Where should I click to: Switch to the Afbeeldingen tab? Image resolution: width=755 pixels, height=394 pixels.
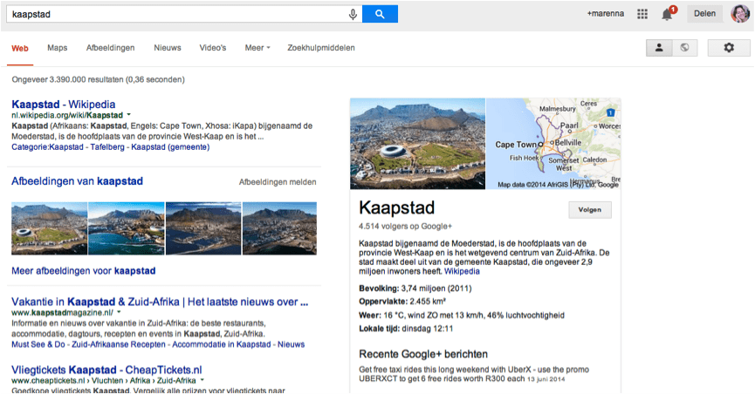pyautogui.click(x=110, y=48)
